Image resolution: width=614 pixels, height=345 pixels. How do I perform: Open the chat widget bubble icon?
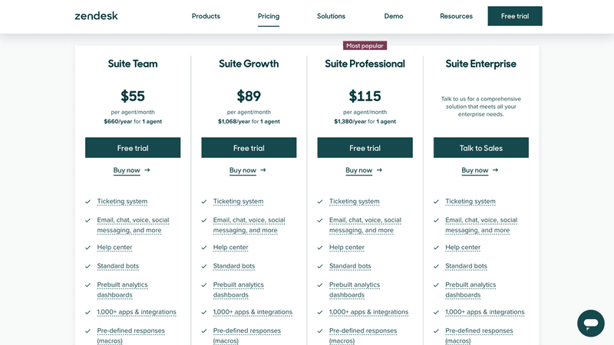(x=591, y=323)
